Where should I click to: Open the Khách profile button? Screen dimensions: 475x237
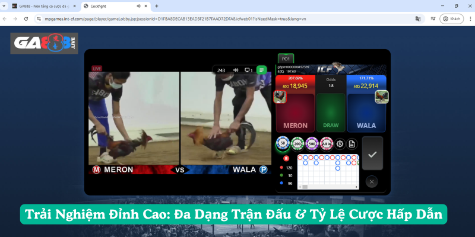click(x=452, y=19)
